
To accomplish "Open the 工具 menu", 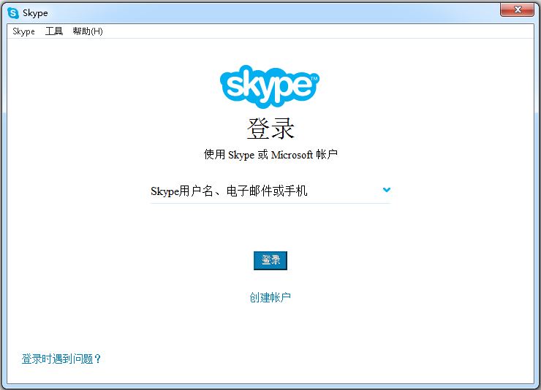I will (x=54, y=31).
